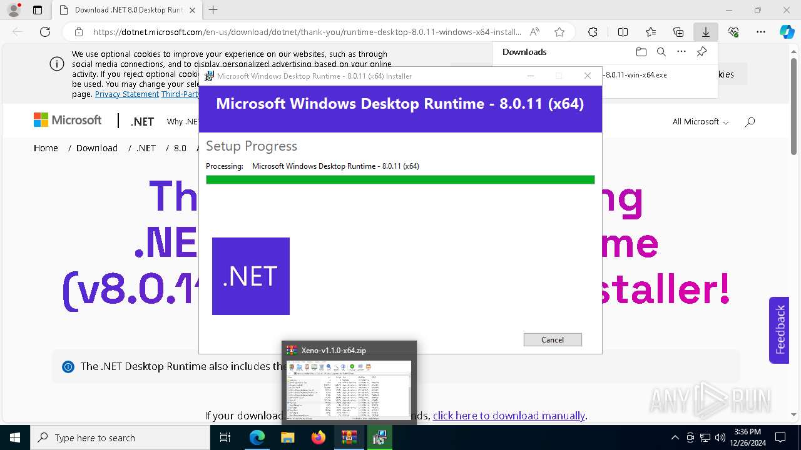Open the Favorites list
Viewport: 801px width, 450px height.
point(651,32)
